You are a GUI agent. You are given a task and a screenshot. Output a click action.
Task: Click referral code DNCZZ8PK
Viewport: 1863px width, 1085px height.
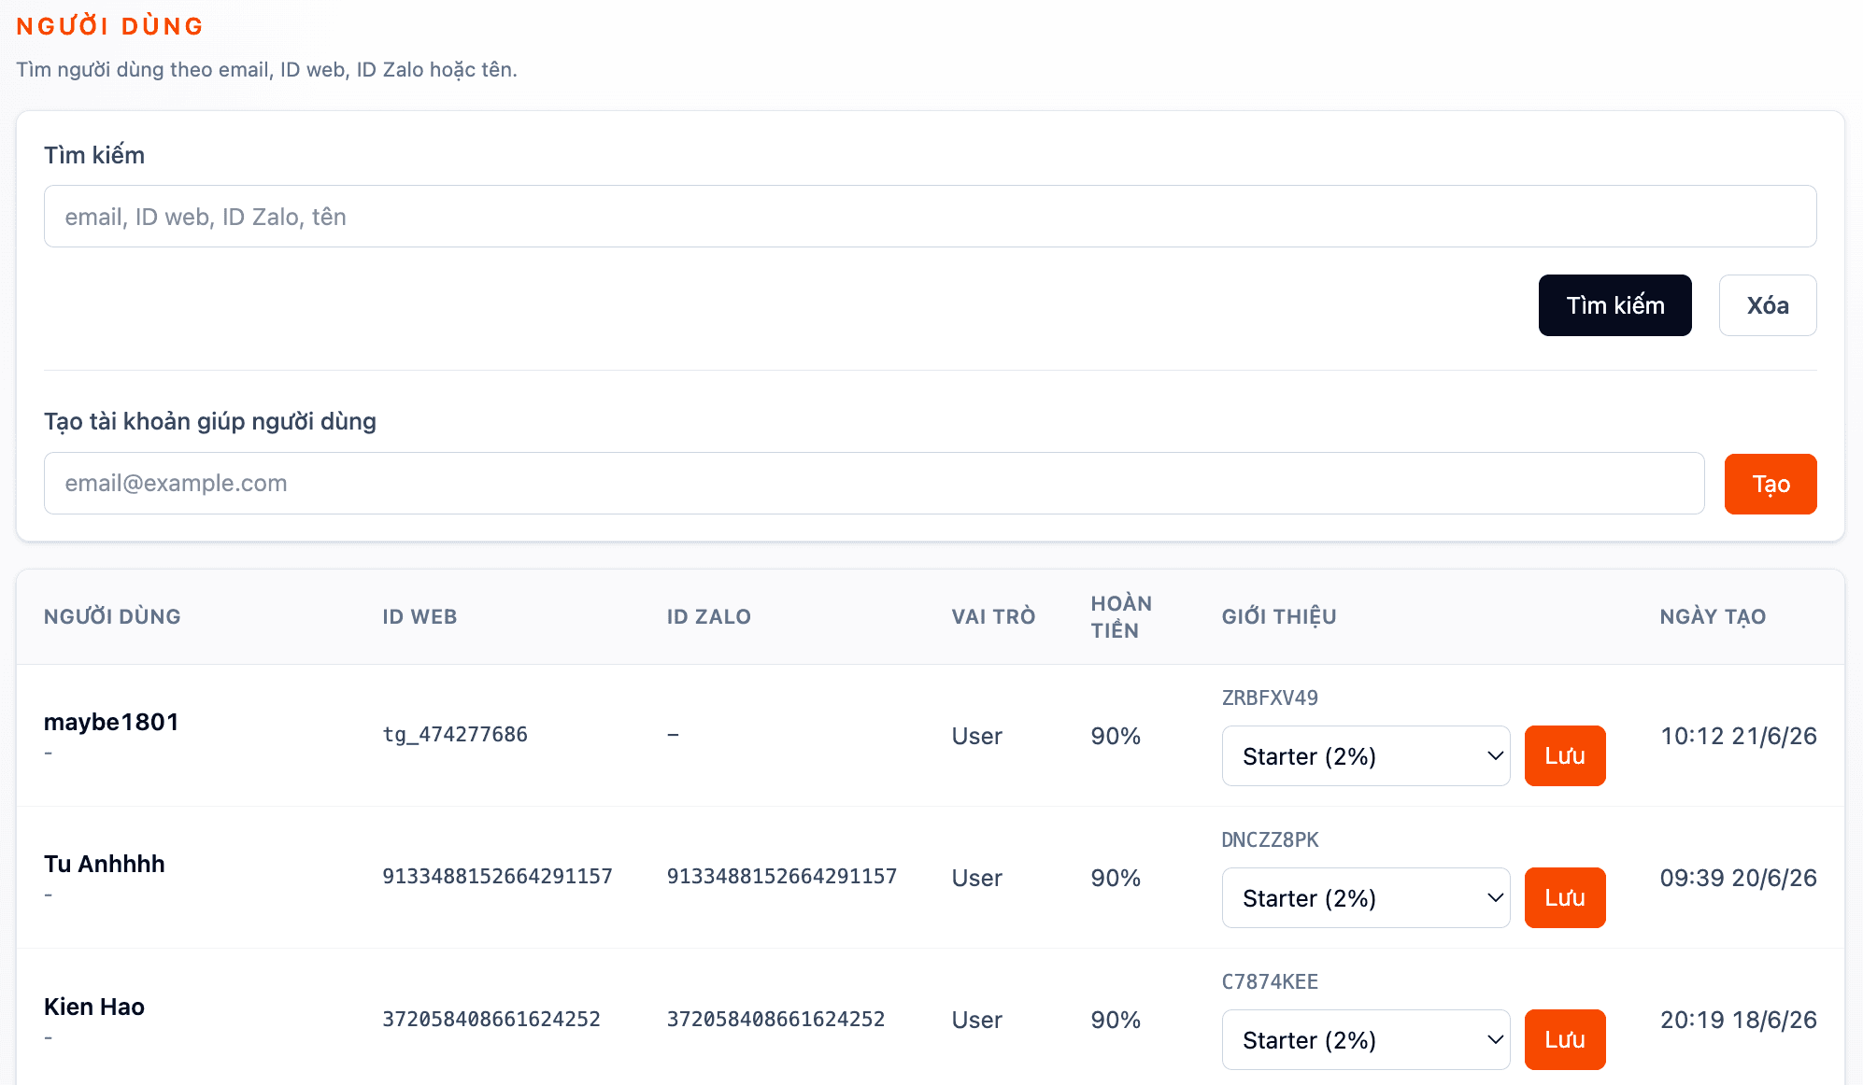[1270, 840]
